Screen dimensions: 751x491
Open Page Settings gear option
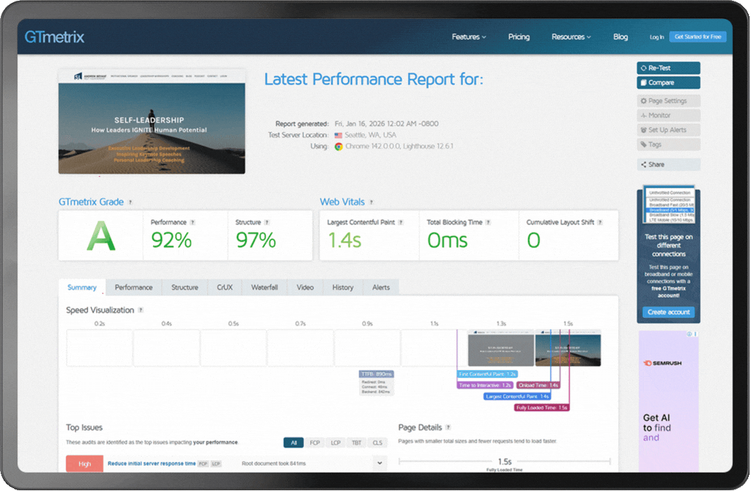(x=668, y=101)
